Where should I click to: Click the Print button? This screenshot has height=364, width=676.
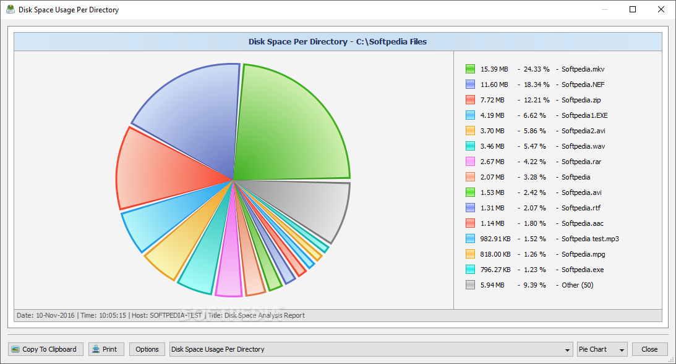click(x=106, y=349)
